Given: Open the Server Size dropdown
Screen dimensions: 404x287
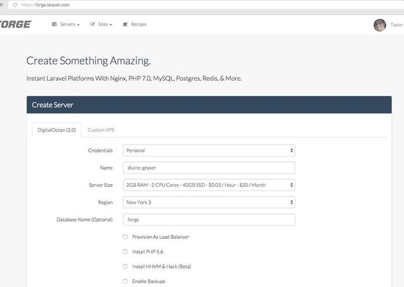Looking at the screenshot, I should [x=208, y=185].
